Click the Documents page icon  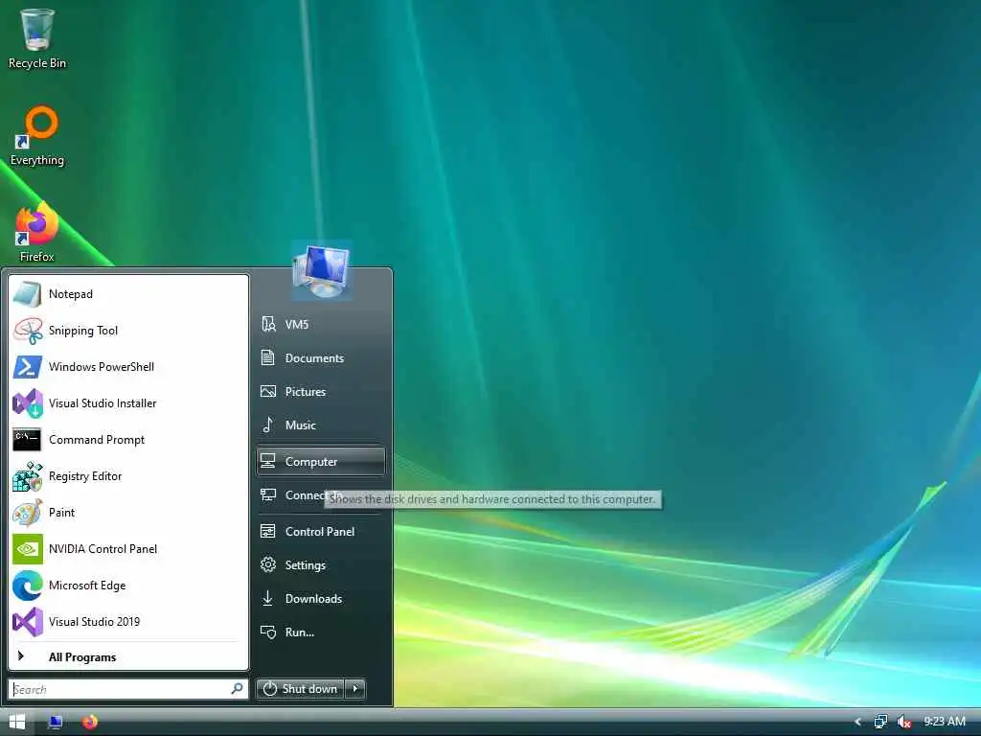[268, 358]
